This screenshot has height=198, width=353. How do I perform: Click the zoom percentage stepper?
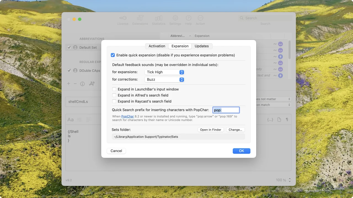pos(290,180)
